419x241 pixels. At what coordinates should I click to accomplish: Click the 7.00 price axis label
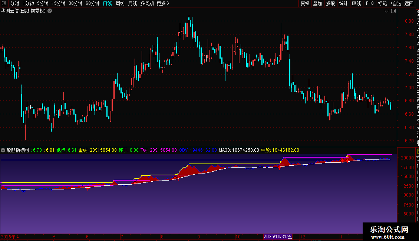409,88
